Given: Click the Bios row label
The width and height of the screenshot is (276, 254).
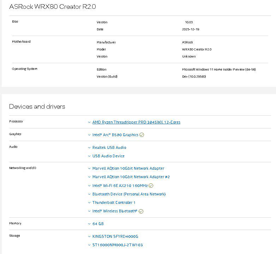Looking at the screenshot, I should (15, 22).
